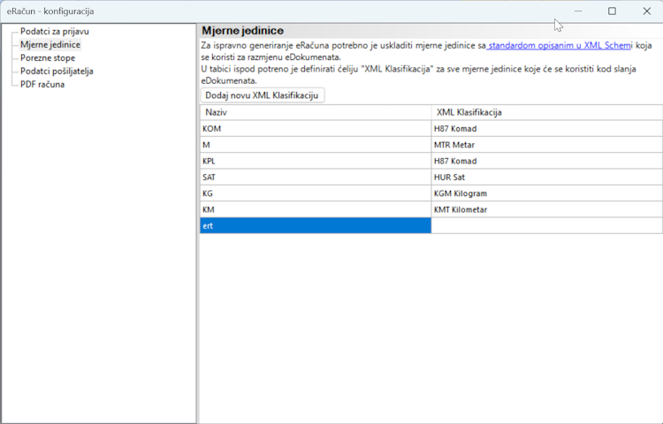Change KGM Kilogram classification cell
Screen dimensions: 663x424
[x=546, y=193]
